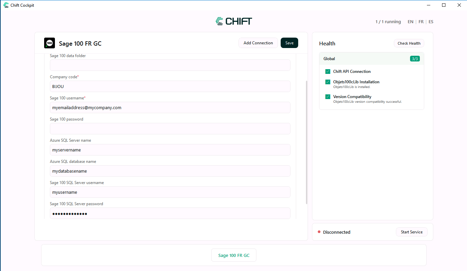Focus the Sage 100 data folder field
The height and width of the screenshot is (271, 467).
[170, 65]
